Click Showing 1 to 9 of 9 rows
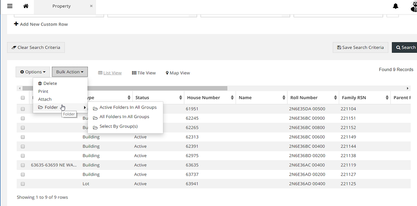417x206 pixels. pos(42,197)
